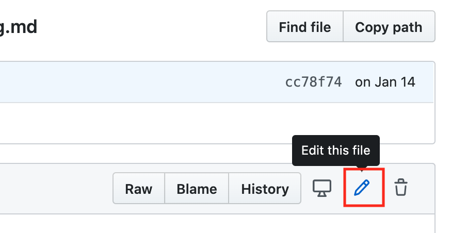
Task: Choose Blame between Raw and History
Action: [197, 189]
